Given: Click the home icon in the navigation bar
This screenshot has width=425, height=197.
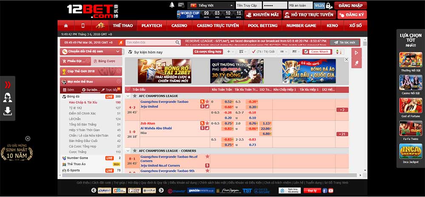Looking at the screenshot, I should (x=65, y=26).
